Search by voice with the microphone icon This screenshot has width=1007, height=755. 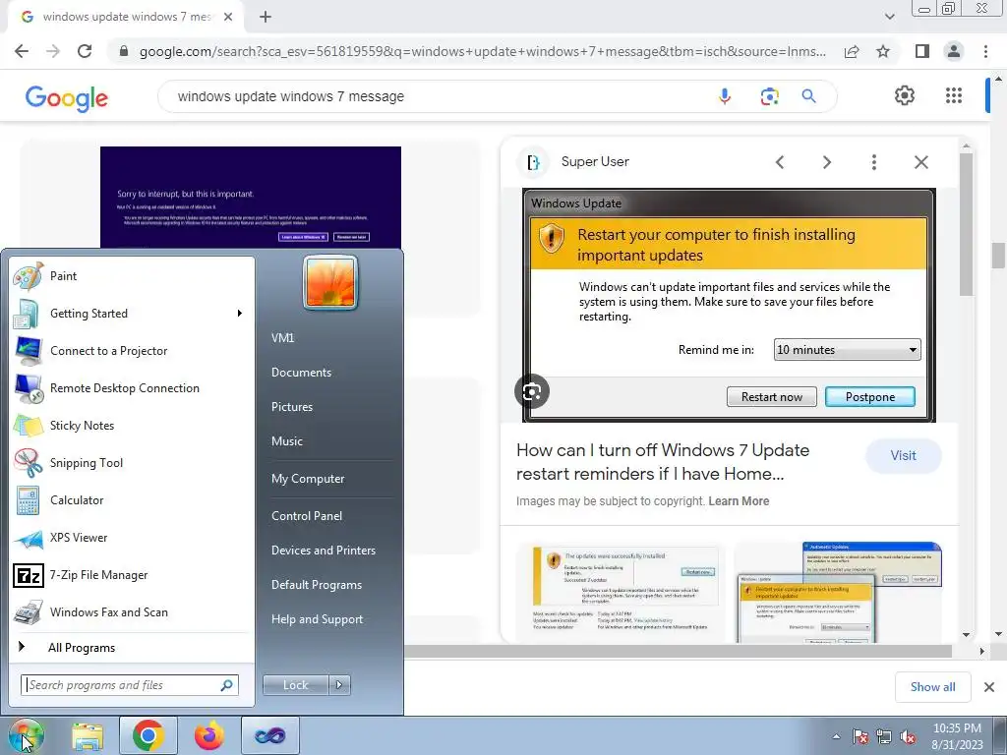click(x=725, y=96)
